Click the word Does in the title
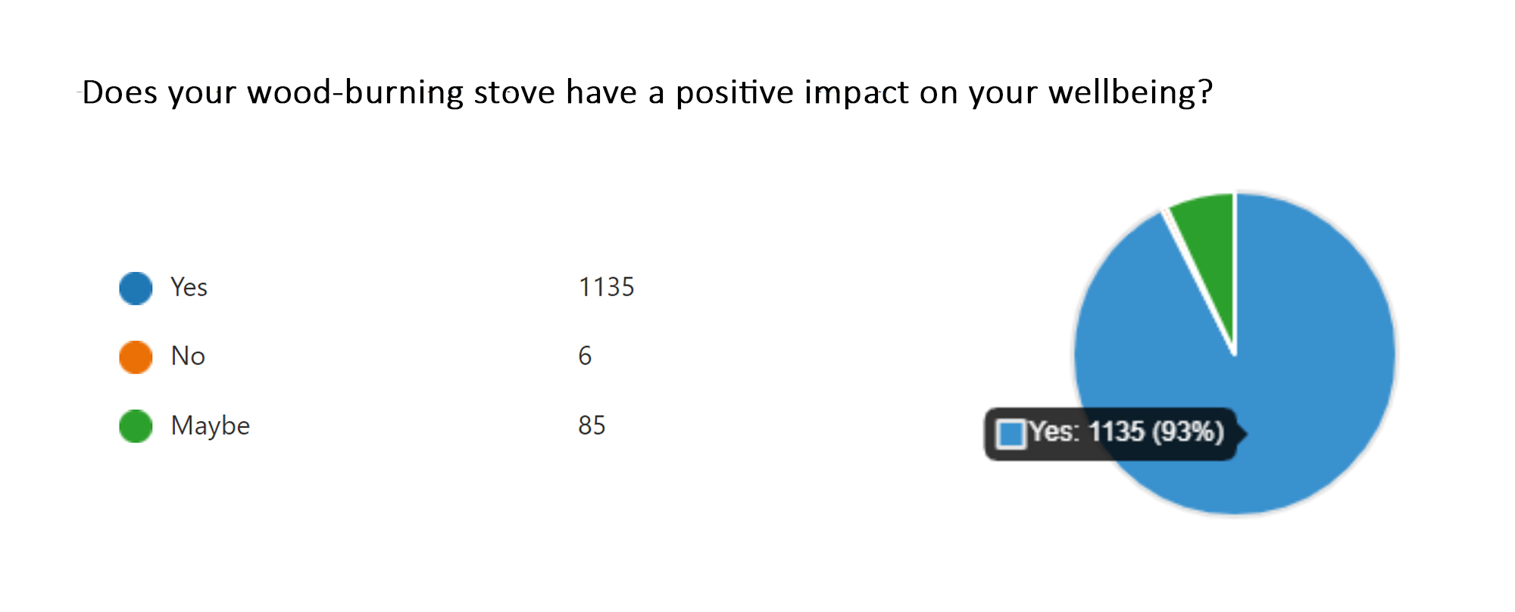Viewport: 1515px width, 612px height. tap(120, 92)
